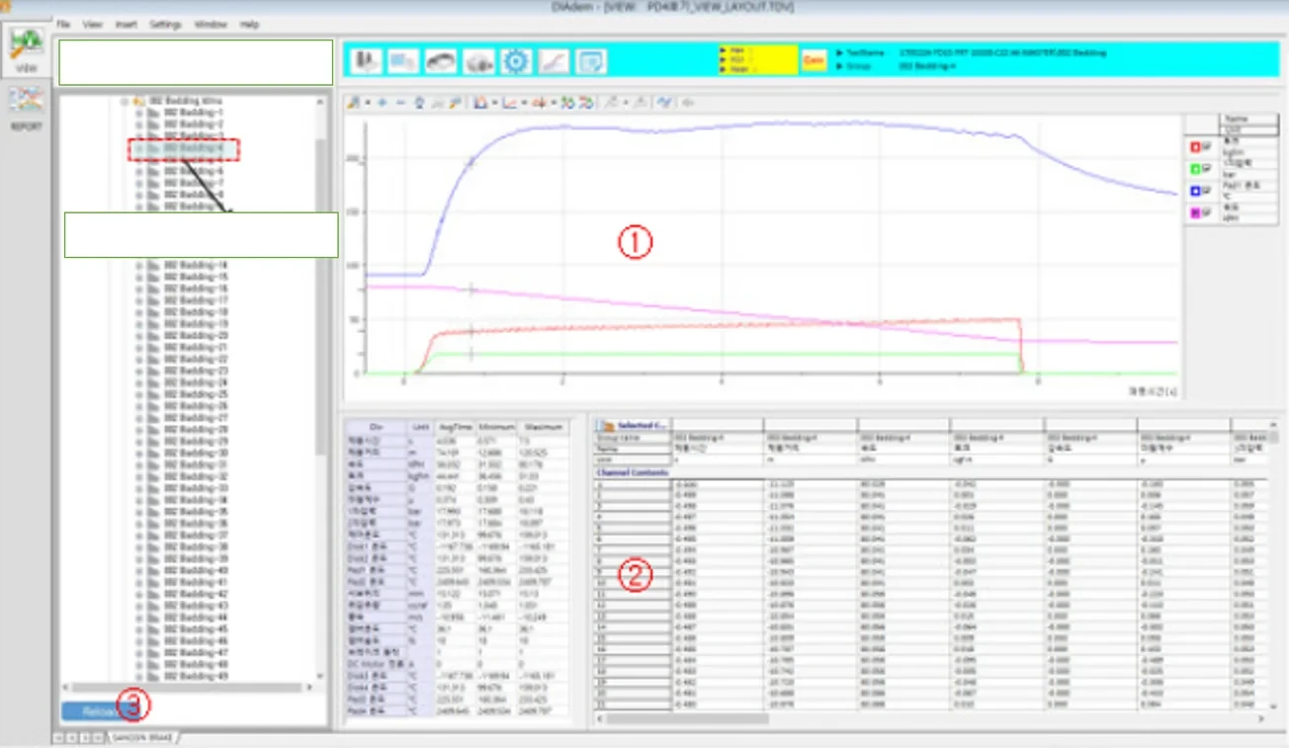
Task: Open the REPORT panel in sidebar
Action: tap(26, 105)
